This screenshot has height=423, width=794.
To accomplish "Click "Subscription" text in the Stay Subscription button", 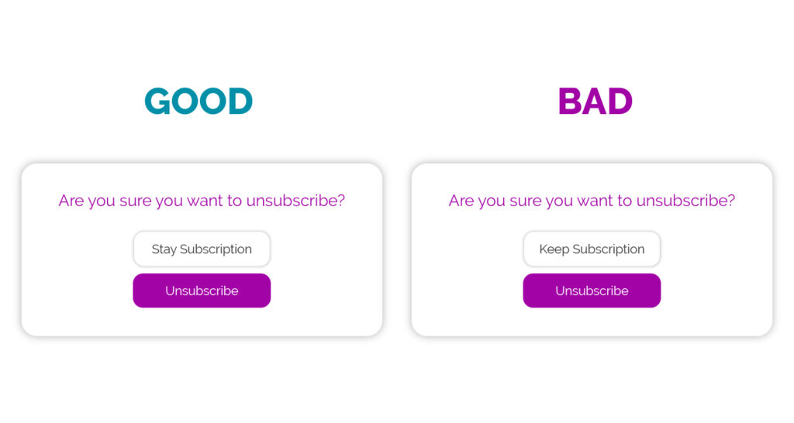I will 216,249.
